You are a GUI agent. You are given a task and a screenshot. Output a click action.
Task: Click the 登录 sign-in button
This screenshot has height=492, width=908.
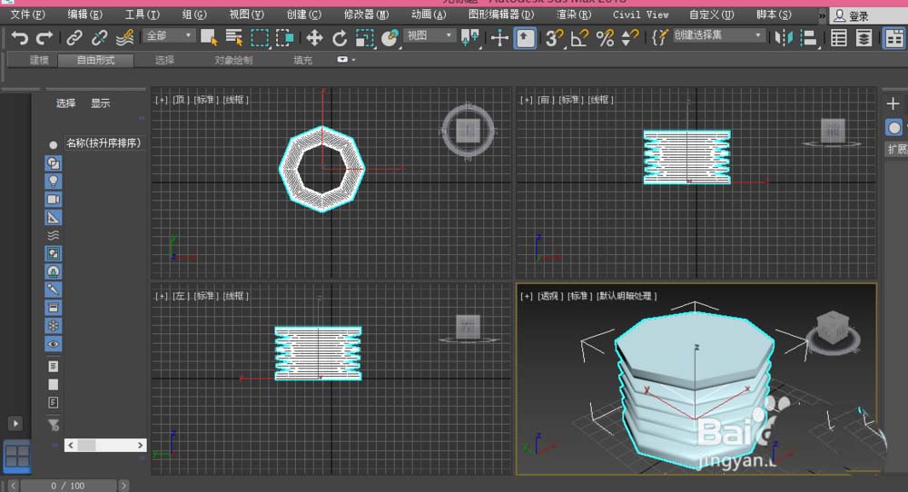pos(852,15)
